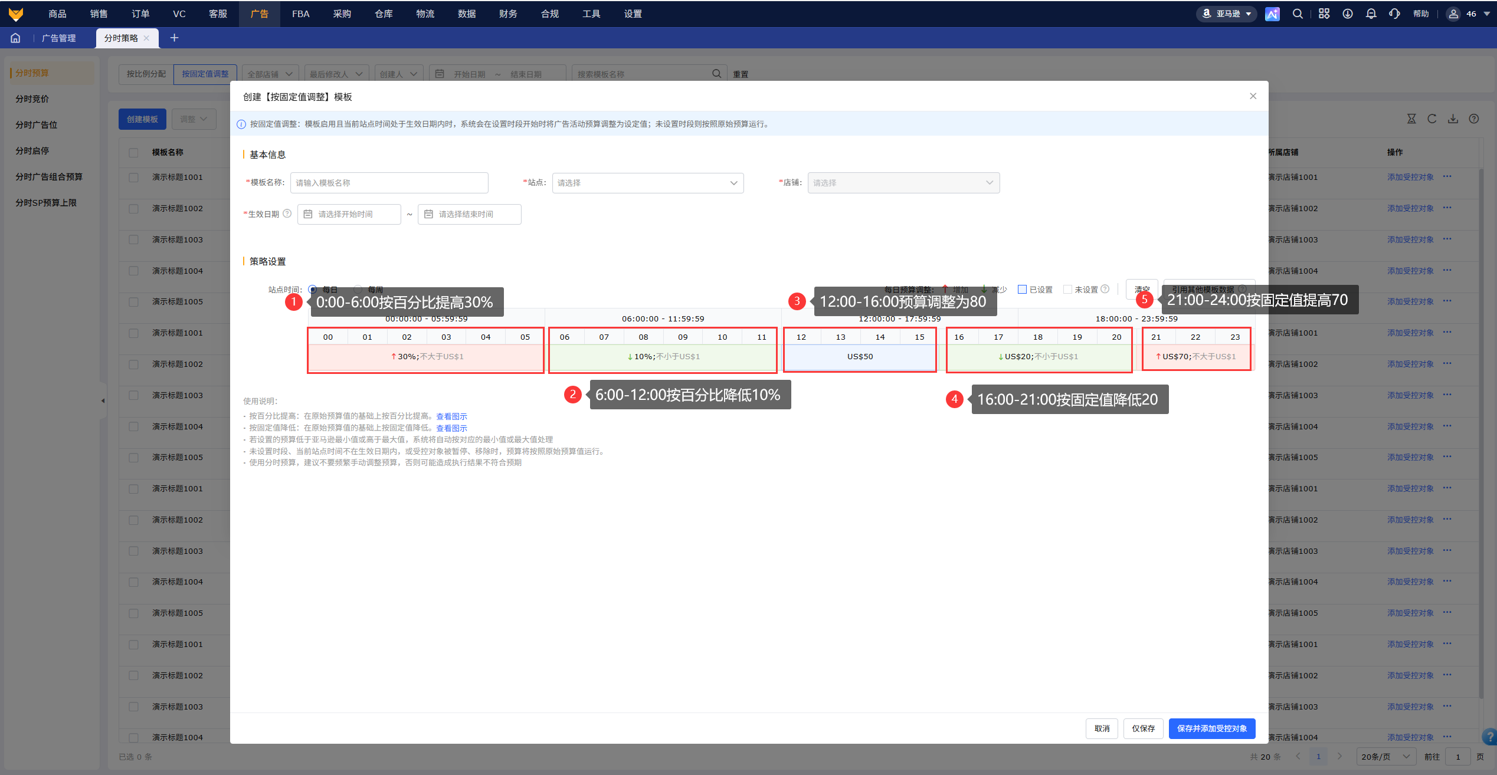Open the 亚马逊 platform selector
Screen dimensions: 1497x775
point(1227,14)
